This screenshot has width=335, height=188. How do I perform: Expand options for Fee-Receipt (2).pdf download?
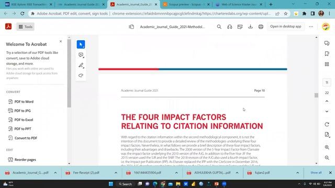(116, 173)
